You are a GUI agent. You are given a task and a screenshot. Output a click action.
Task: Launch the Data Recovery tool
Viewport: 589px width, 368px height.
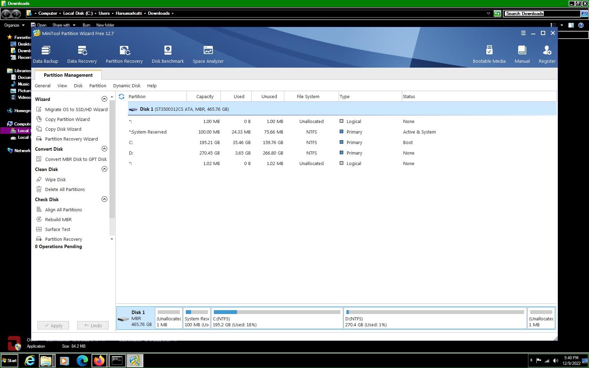pos(82,54)
